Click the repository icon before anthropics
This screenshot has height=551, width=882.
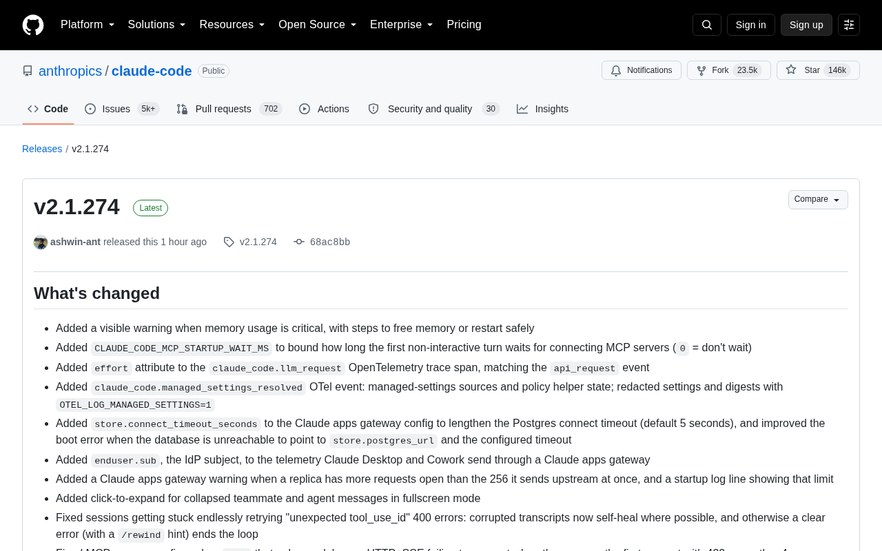click(x=28, y=71)
